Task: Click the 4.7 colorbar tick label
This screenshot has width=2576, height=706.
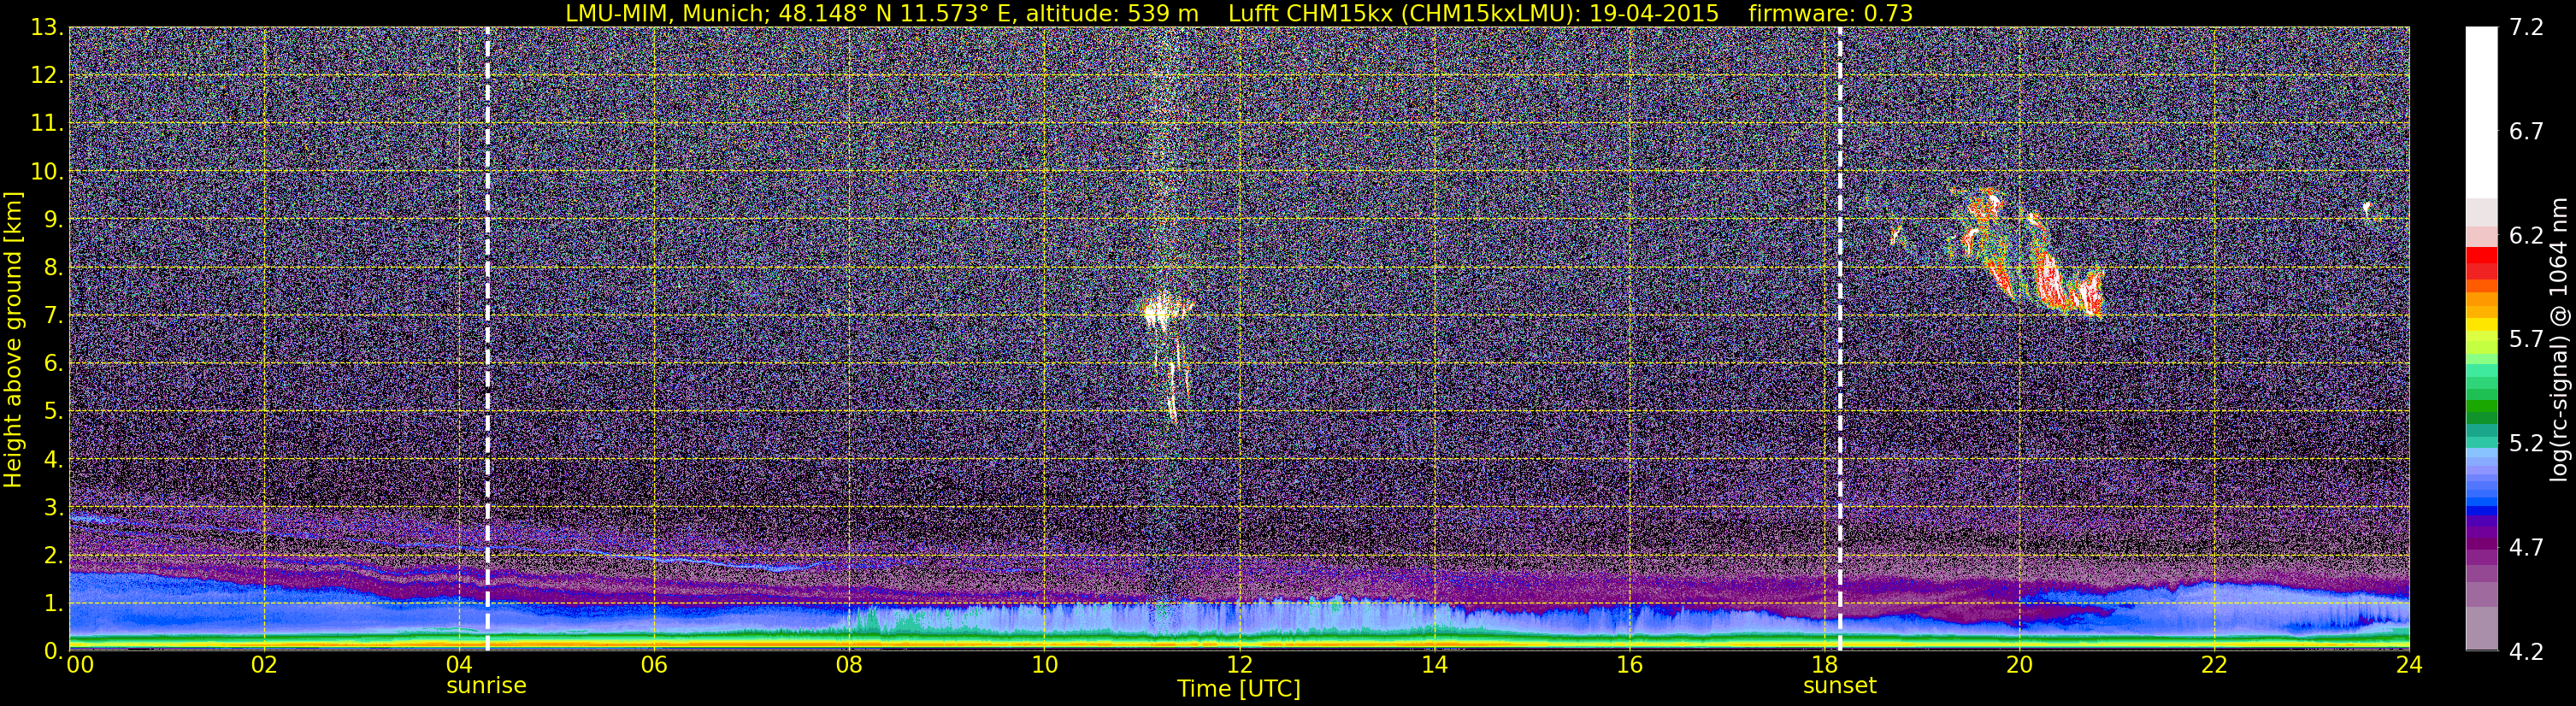Action: (2526, 548)
